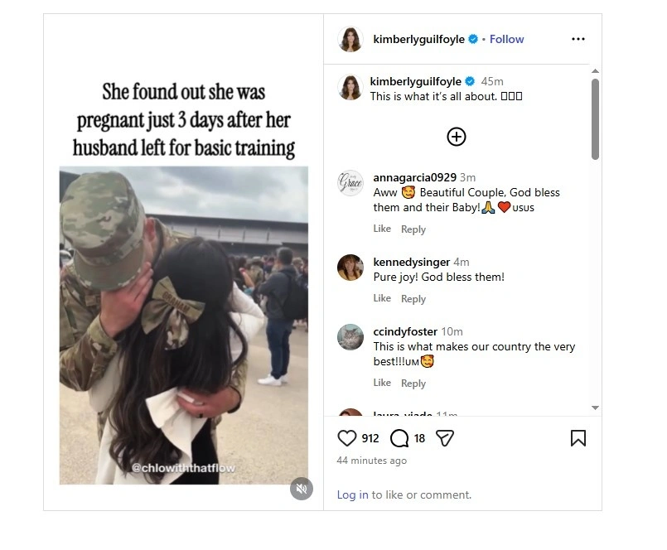Click ccindyfoster's cat avatar
The width and height of the screenshot is (667, 550).
[x=350, y=337]
